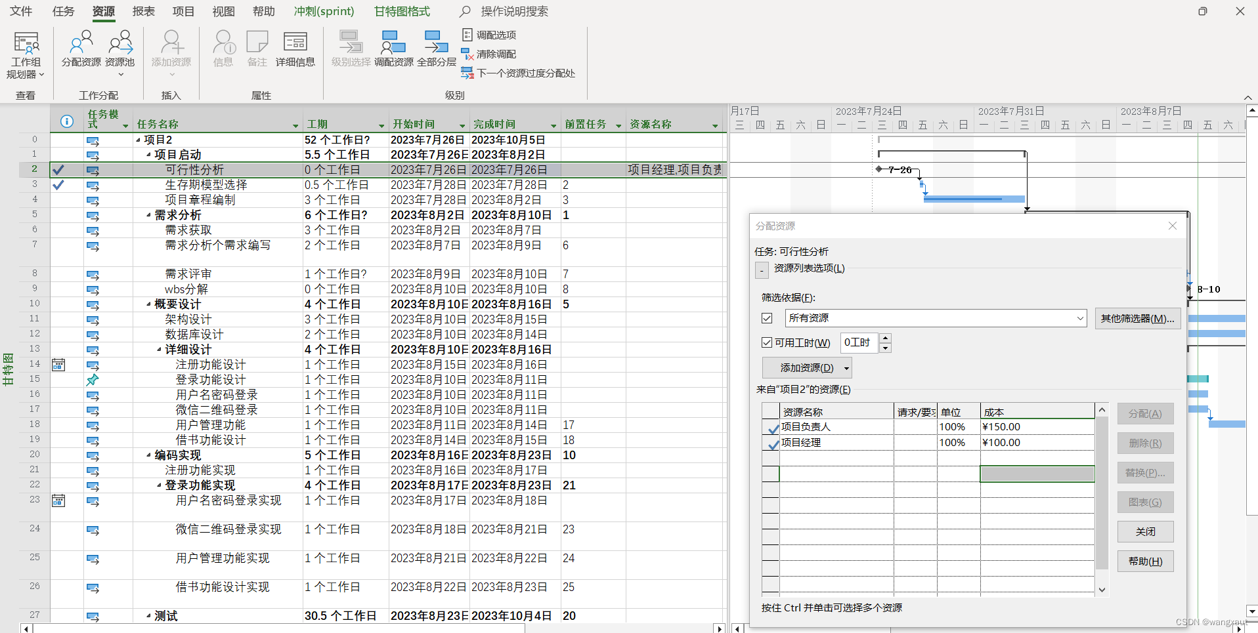
Task: Increase 可用工时 with spinner up arrow
Action: 885,338
